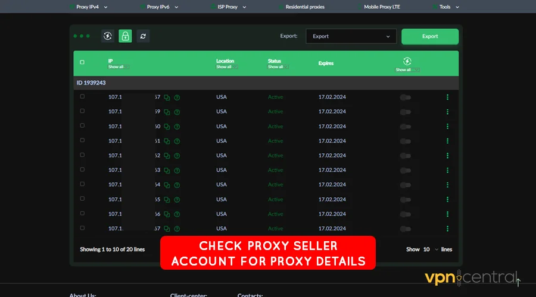
Task: Open the Status column Show all filter
Action: pos(278,67)
